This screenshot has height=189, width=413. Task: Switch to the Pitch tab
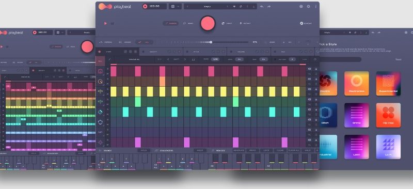tap(205, 52)
